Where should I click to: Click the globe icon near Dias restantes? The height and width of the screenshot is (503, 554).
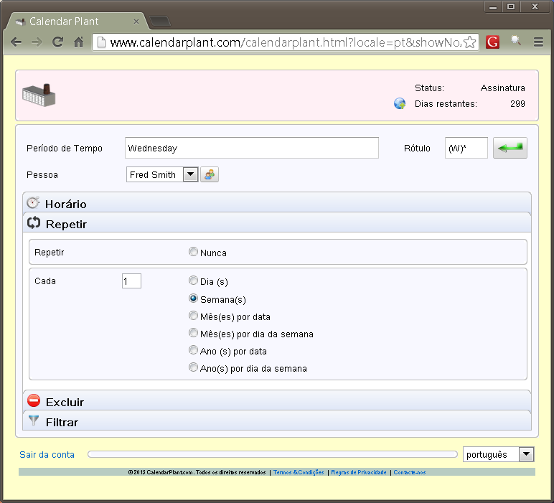400,104
